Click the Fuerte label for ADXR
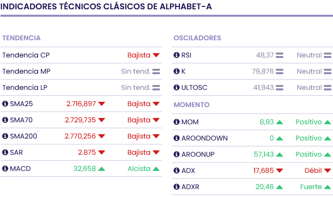The height and width of the screenshot is (197, 333). tap(311, 187)
